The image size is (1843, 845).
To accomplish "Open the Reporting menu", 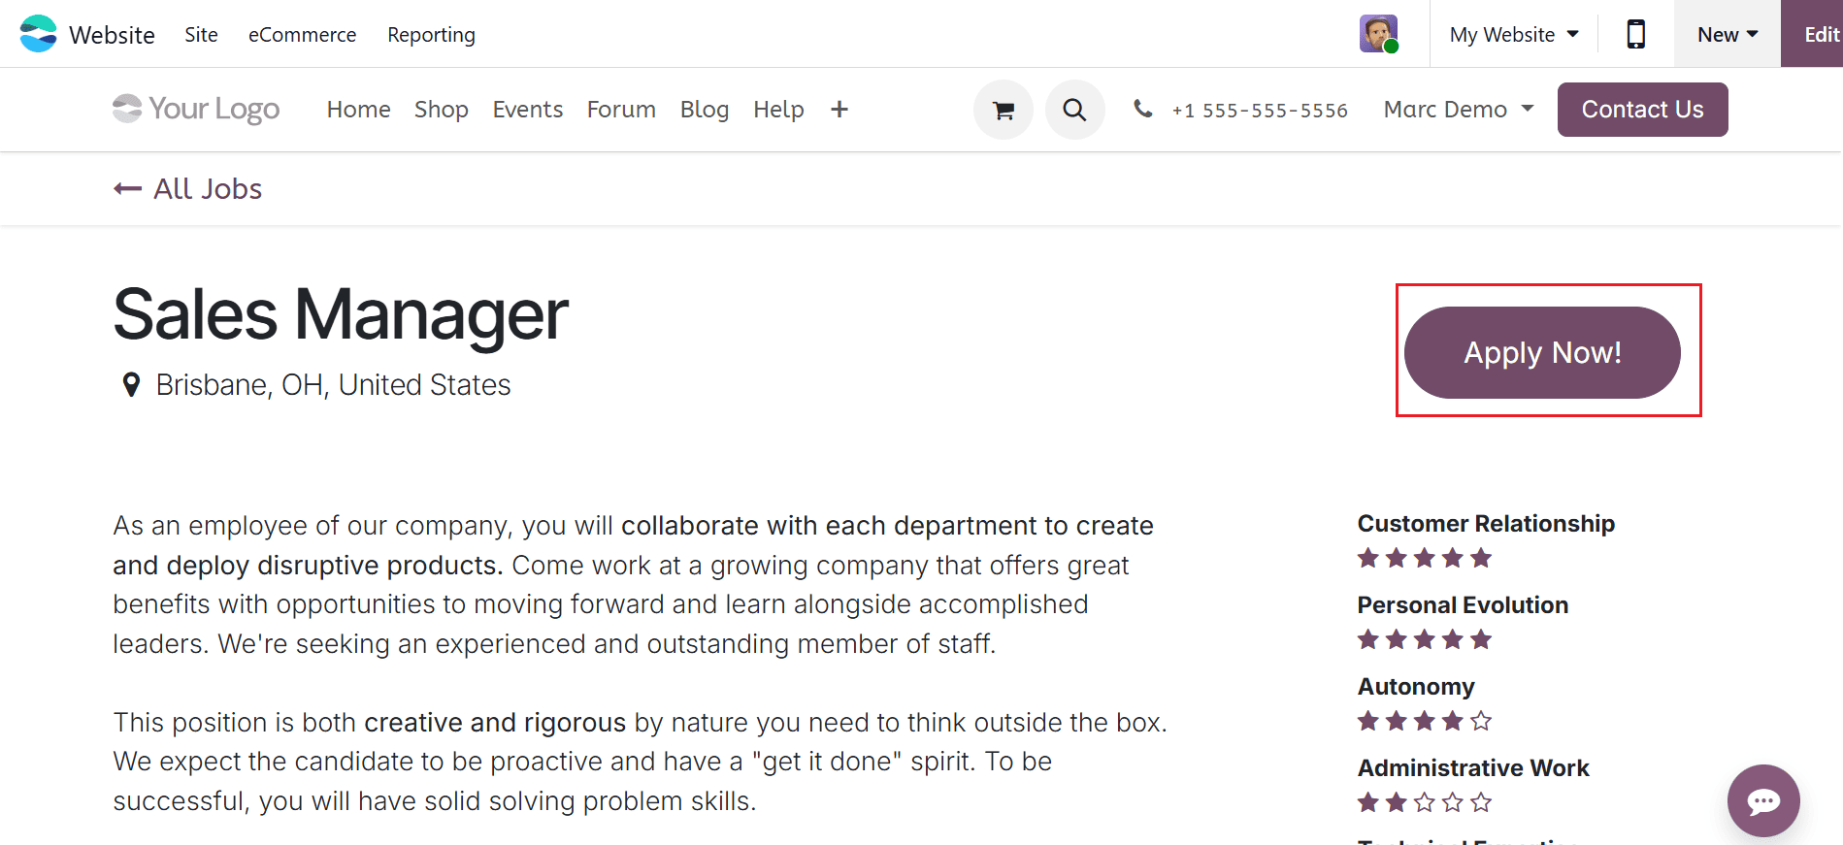I will click(431, 35).
